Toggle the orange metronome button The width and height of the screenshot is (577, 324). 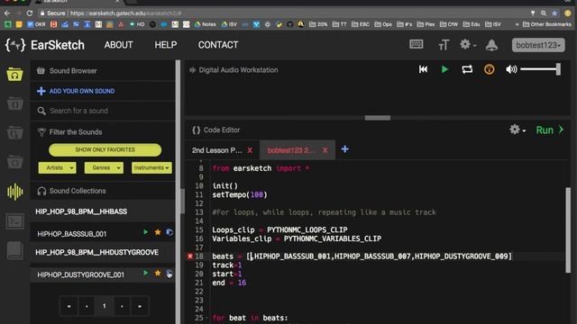(x=489, y=69)
